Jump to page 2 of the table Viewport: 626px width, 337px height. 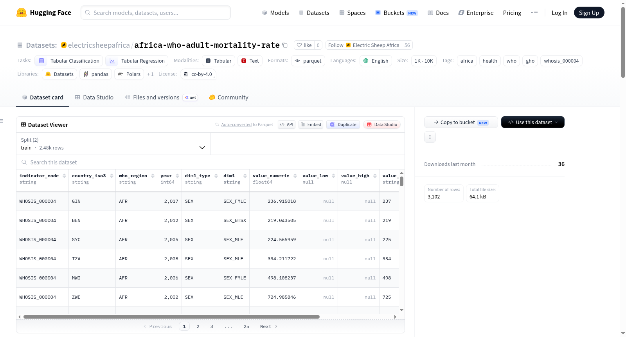point(198,326)
